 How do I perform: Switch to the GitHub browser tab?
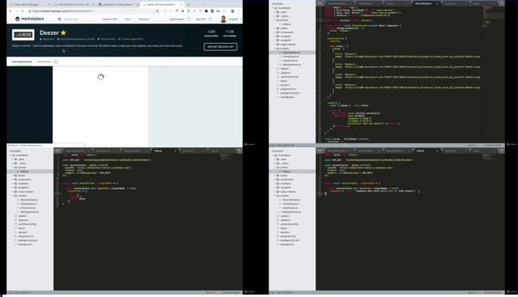pyautogui.click(x=117, y=5)
